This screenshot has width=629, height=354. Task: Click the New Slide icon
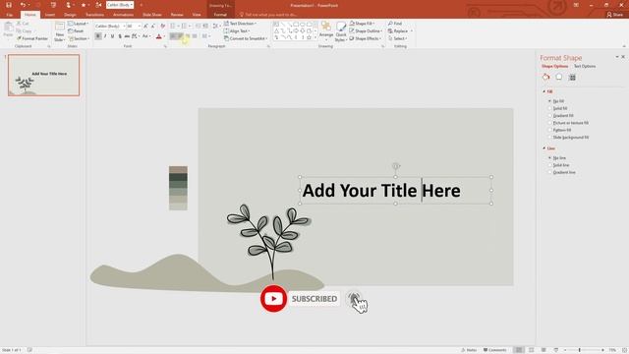59,28
